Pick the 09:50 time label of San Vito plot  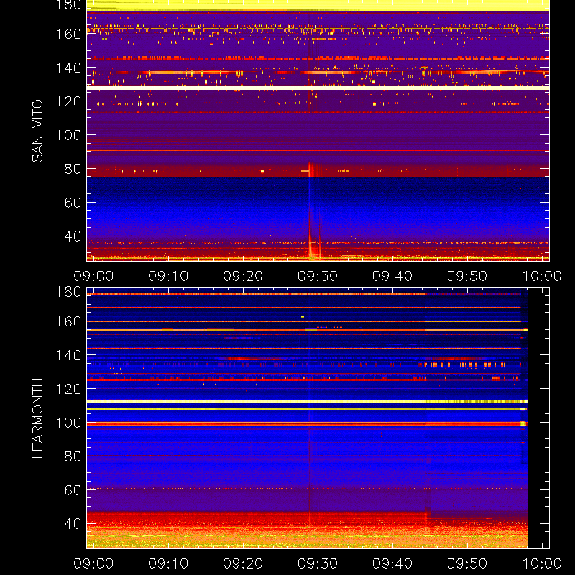[x=467, y=276]
